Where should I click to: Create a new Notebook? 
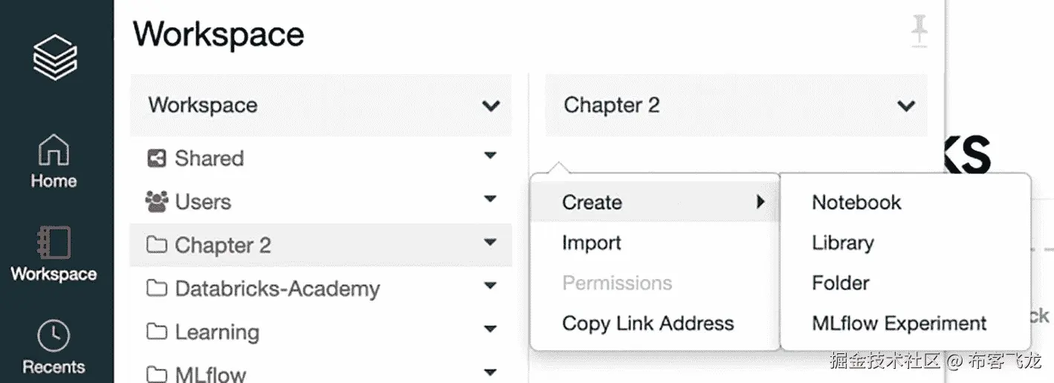856,202
